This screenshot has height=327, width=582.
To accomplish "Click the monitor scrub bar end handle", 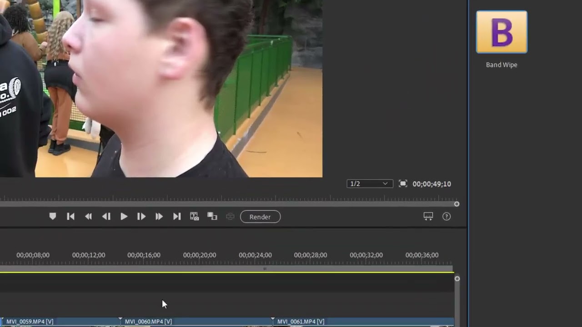I will coord(457,204).
